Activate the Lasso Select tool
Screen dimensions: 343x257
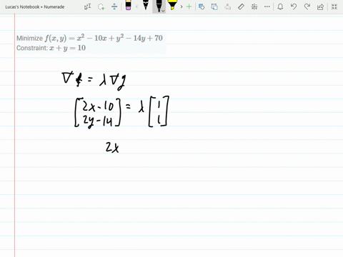[101, 6]
